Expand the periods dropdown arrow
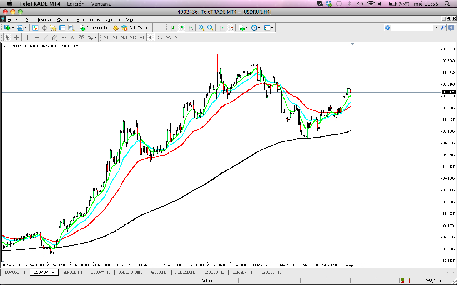 tap(259, 28)
